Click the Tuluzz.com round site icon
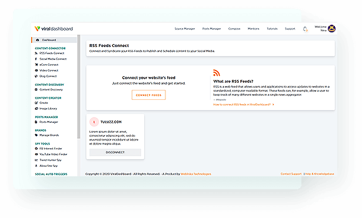Viewport: 362px width, 218px height. (x=94, y=122)
